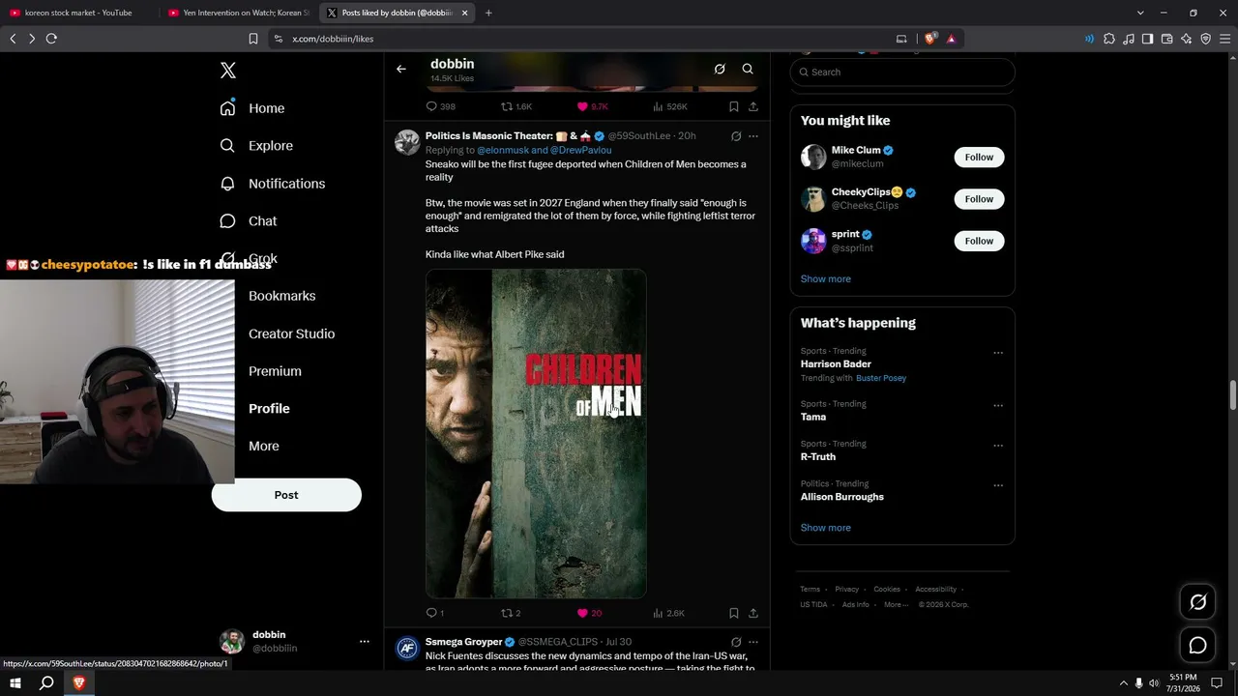Open options for Harrison Bader trend
The width and height of the screenshot is (1238, 696).
(998, 353)
